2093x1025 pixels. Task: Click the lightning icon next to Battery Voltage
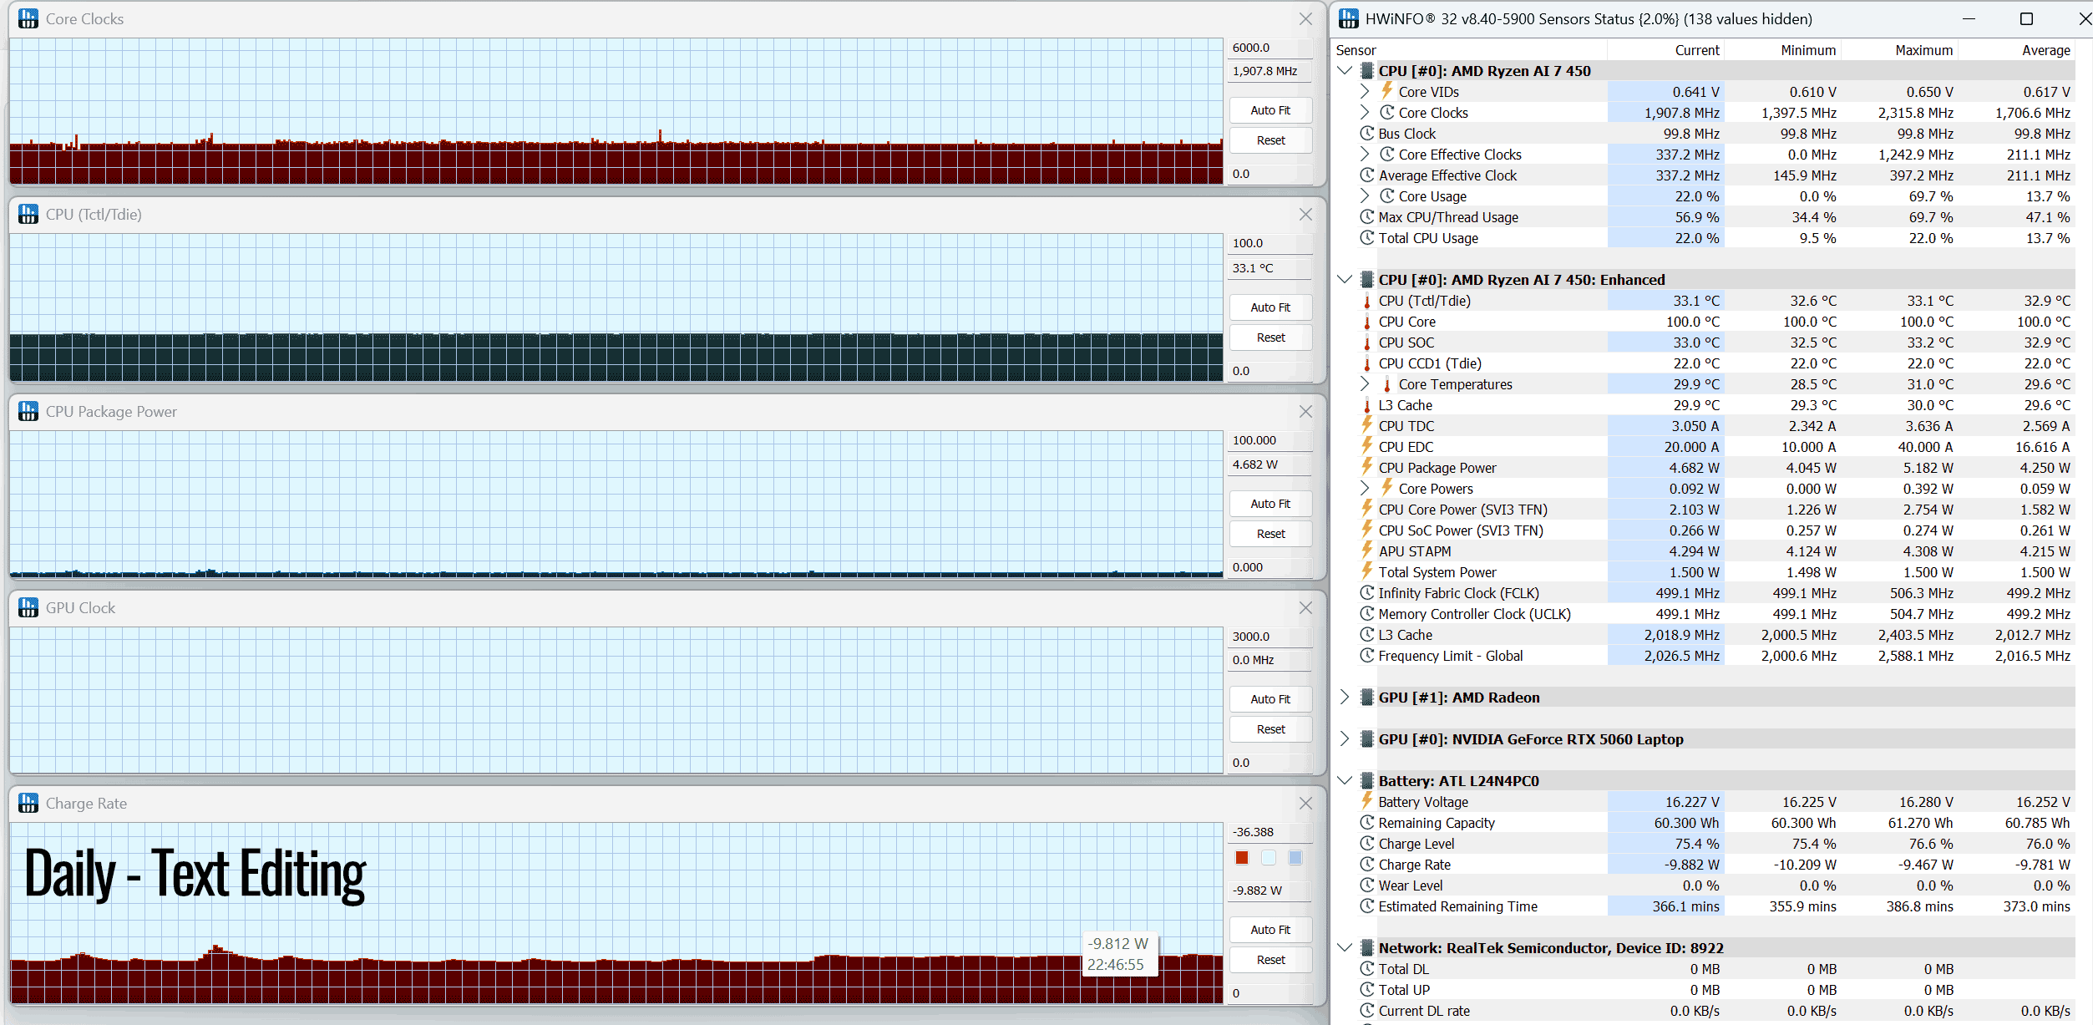point(1367,801)
